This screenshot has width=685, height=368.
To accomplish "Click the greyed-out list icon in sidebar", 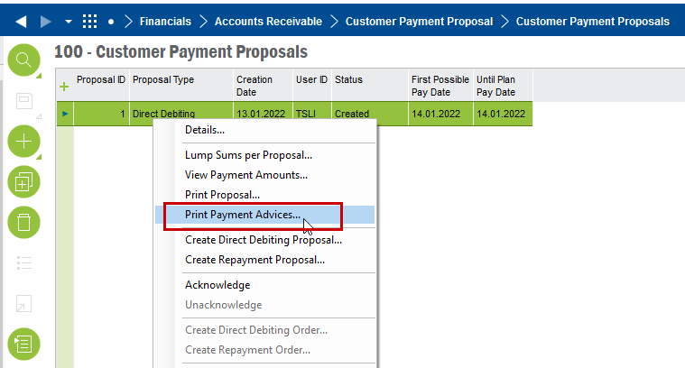I will 24,263.
